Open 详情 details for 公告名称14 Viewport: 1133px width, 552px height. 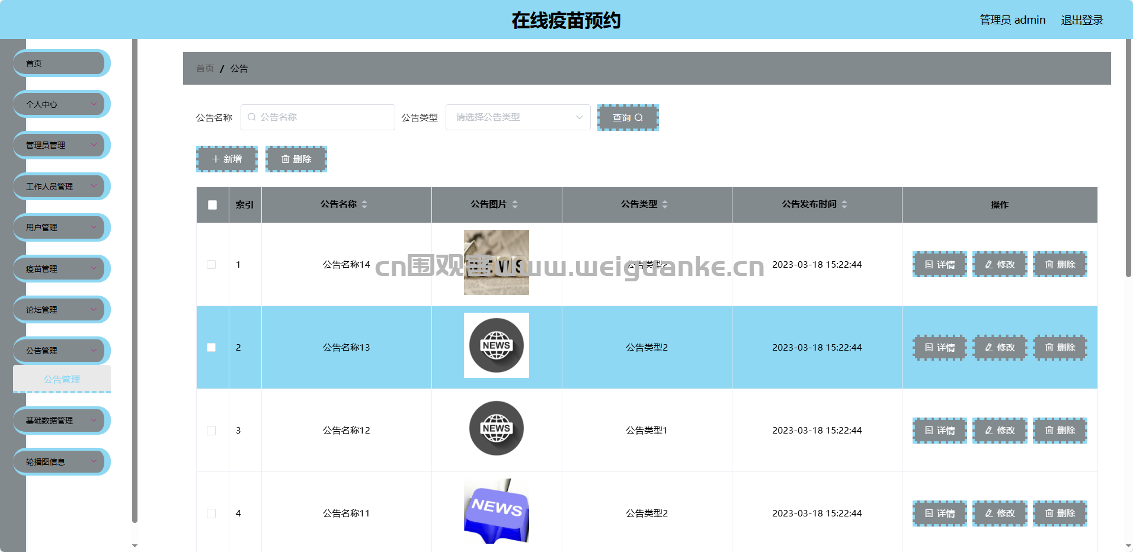939,265
